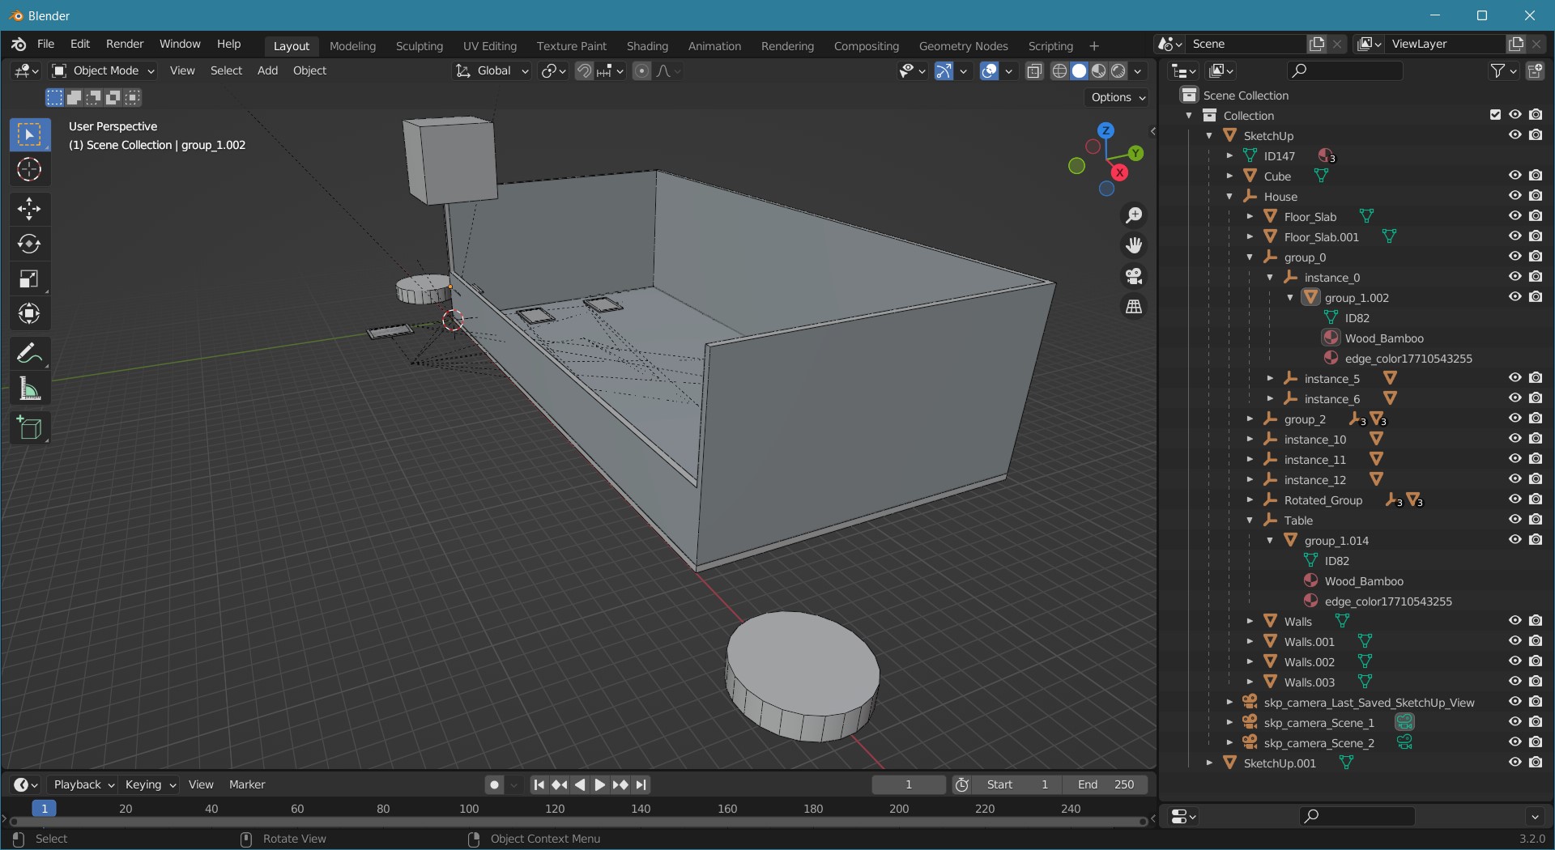This screenshot has width=1555, height=850.
Task: Play the animation in reverse
Action: (580, 784)
